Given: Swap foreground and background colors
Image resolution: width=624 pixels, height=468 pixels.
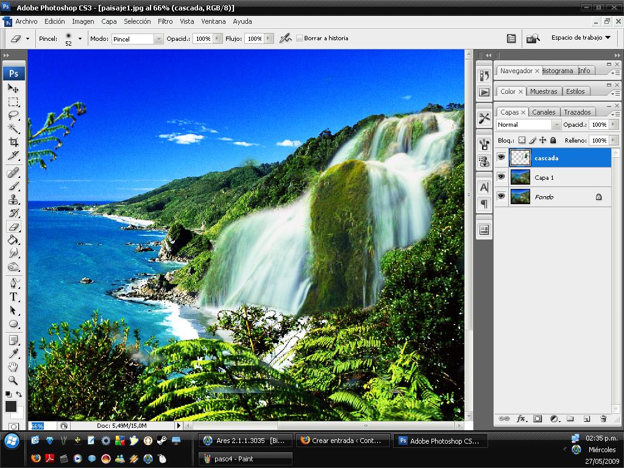Looking at the screenshot, I should click(x=19, y=394).
